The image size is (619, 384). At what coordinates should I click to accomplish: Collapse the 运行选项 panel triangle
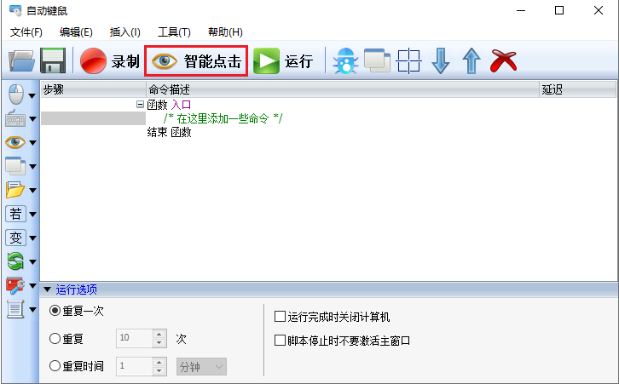48,289
